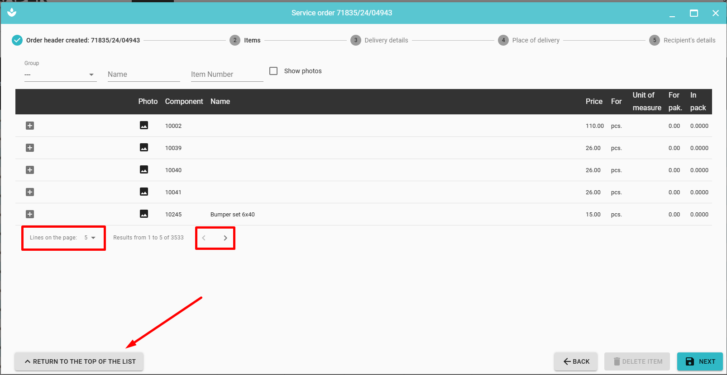727x375 pixels.
Task: Click the app logo in the title bar
Action: pyautogui.click(x=12, y=13)
